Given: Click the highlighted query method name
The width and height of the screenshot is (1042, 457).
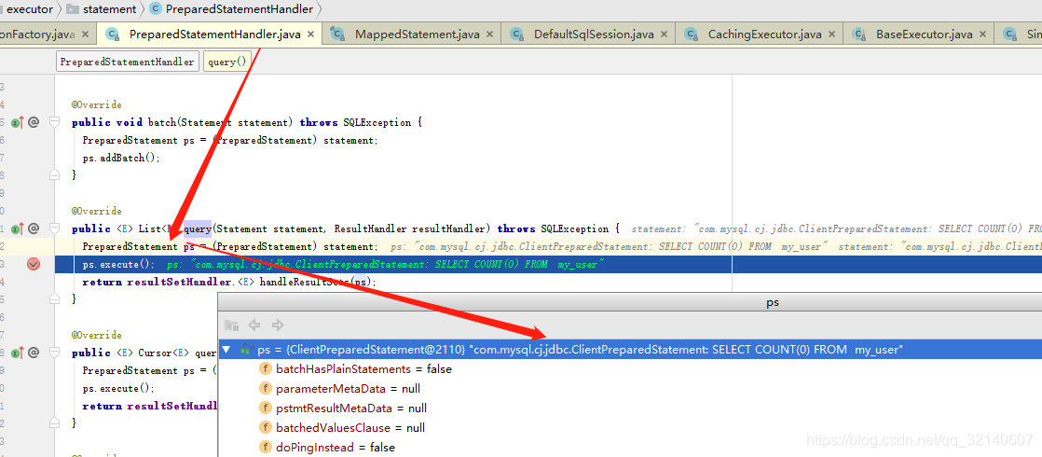Looking at the screenshot, I should point(198,228).
